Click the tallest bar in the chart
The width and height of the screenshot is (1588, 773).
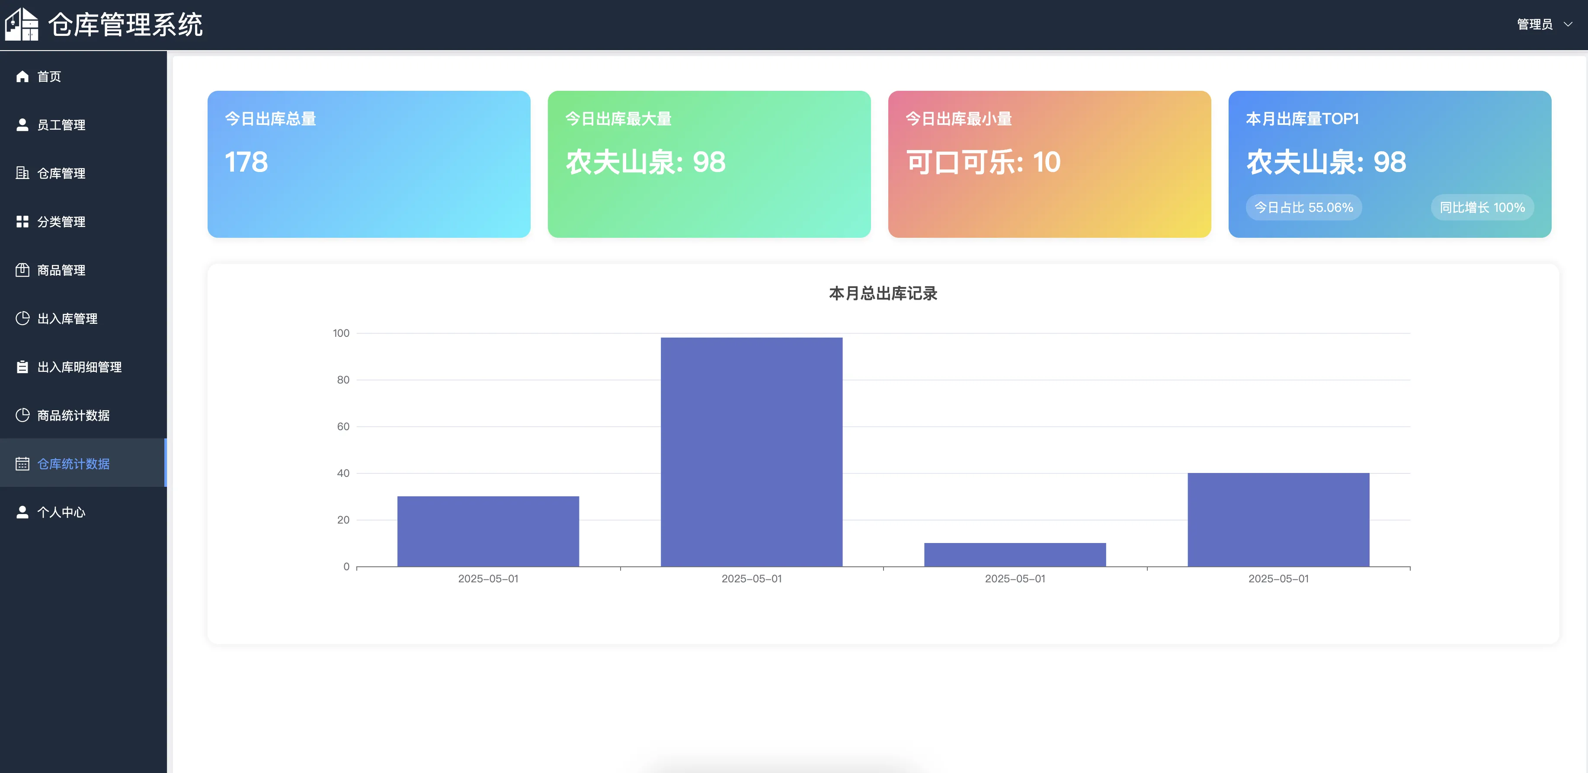point(752,452)
